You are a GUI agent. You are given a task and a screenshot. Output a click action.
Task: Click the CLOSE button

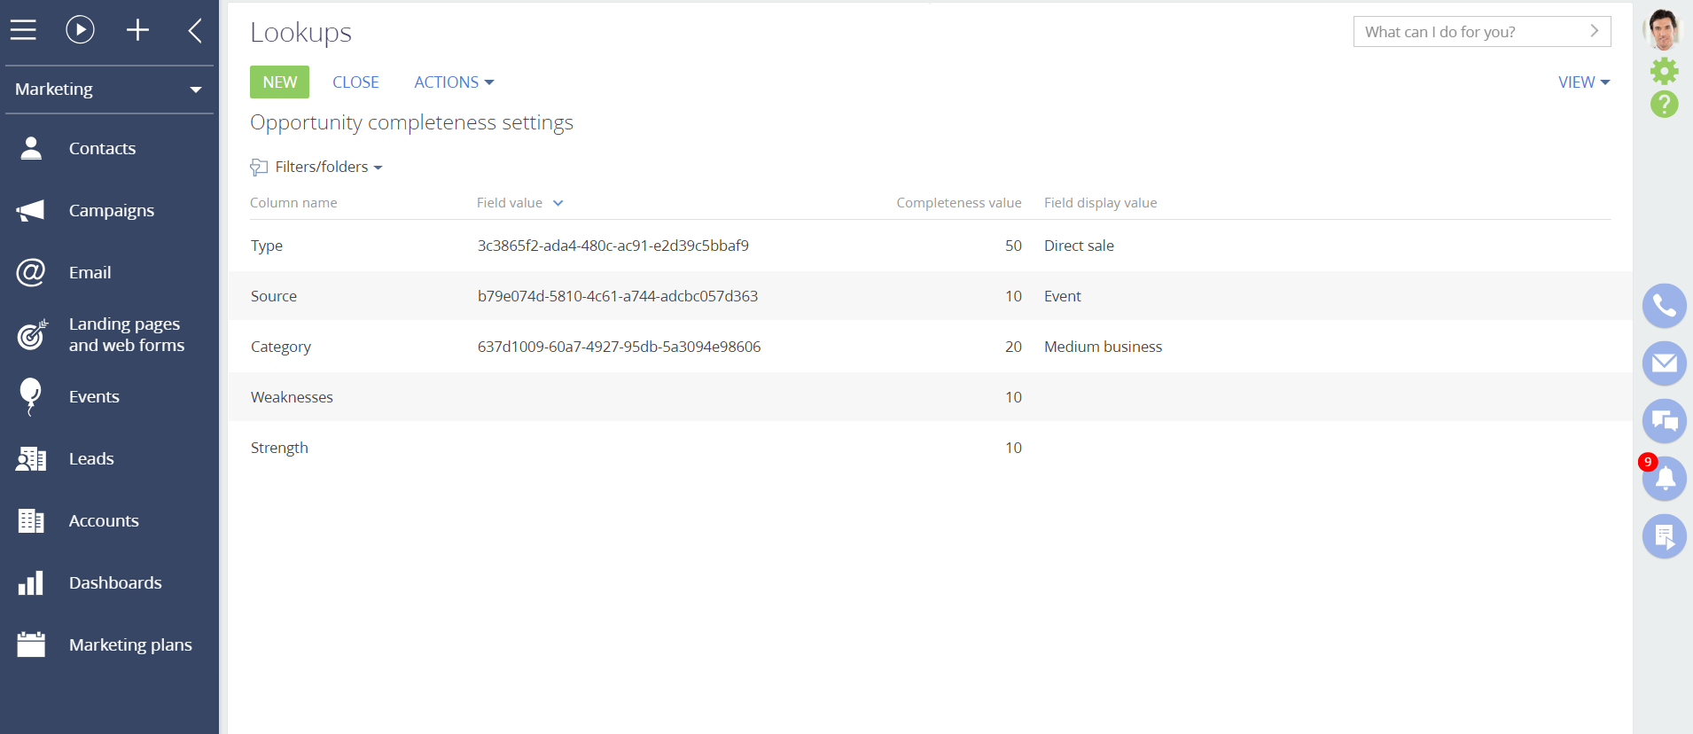coord(355,82)
